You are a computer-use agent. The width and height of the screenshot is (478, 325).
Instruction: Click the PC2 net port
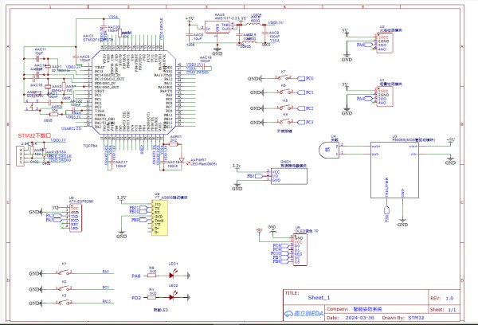[x=305, y=108]
